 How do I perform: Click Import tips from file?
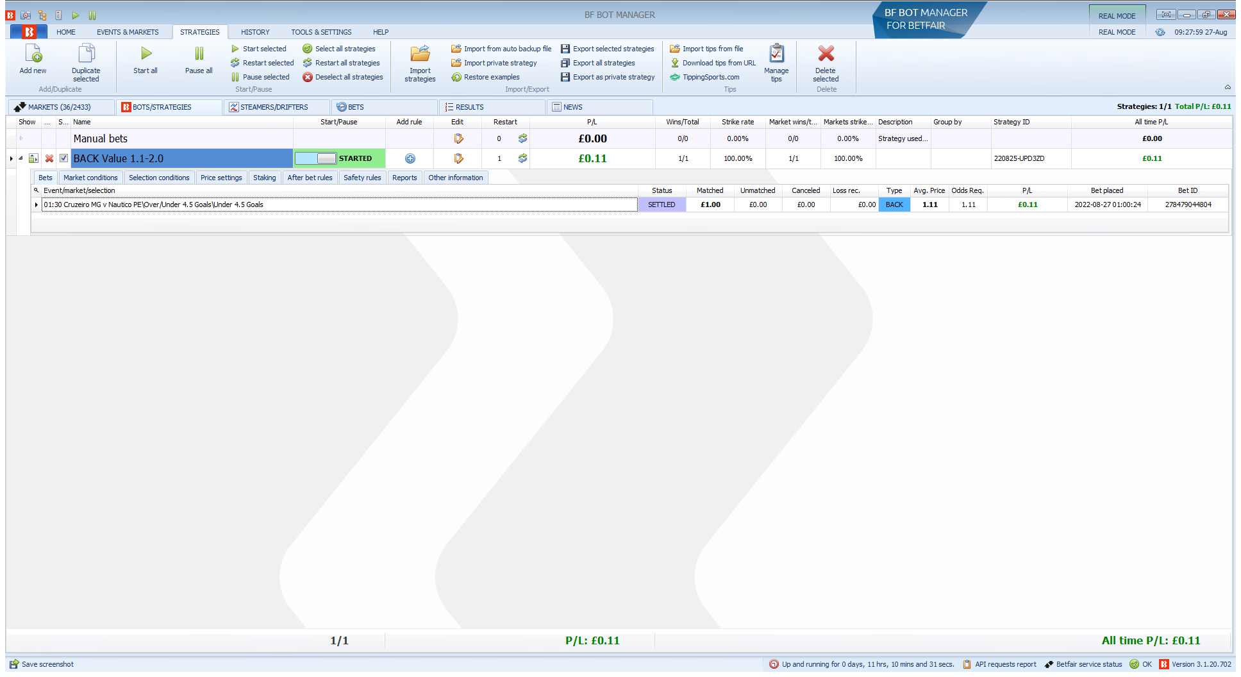[707, 49]
